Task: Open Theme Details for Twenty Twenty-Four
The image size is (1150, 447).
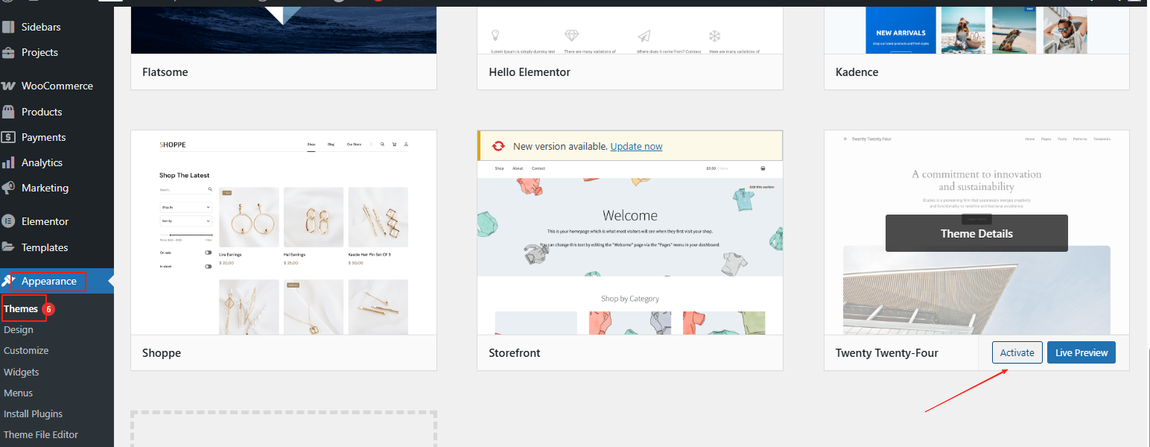Action: point(976,233)
